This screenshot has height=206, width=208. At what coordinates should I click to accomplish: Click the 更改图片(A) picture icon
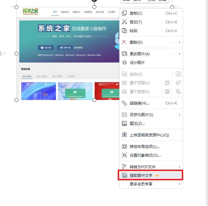point(124,54)
